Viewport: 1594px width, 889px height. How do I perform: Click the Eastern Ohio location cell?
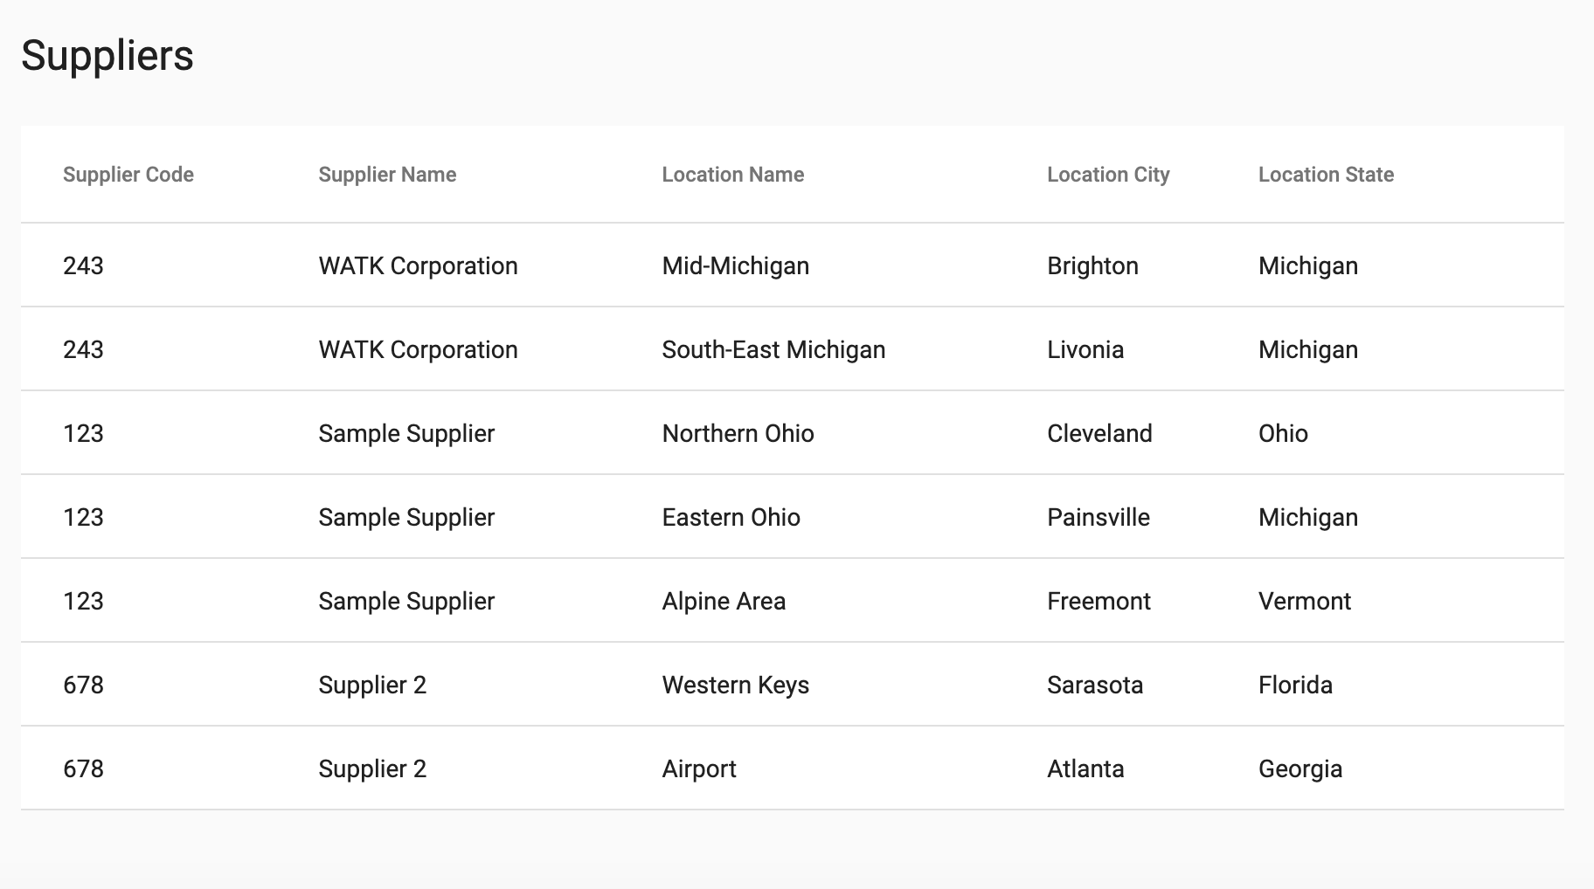[x=731, y=517]
